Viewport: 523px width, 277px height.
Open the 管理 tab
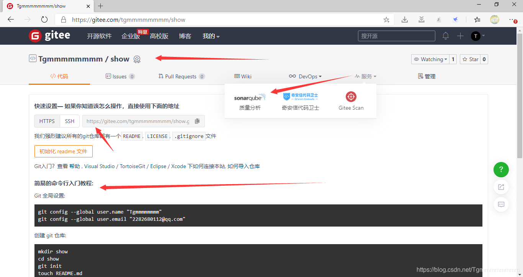[427, 76]
